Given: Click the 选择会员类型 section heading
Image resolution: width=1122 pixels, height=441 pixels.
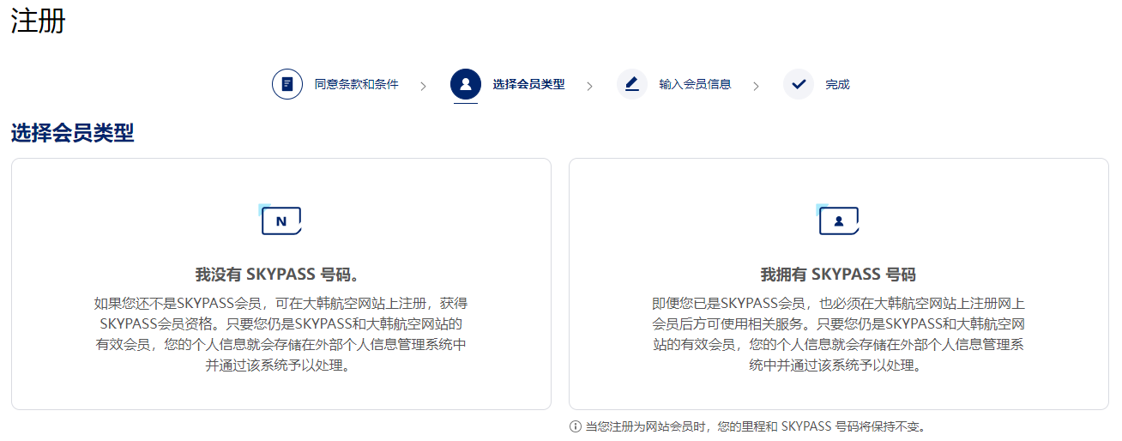Looking at the screenshot, I should 72,133.
